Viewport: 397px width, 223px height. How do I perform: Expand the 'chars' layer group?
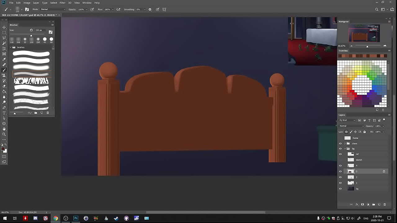point(345,143)
